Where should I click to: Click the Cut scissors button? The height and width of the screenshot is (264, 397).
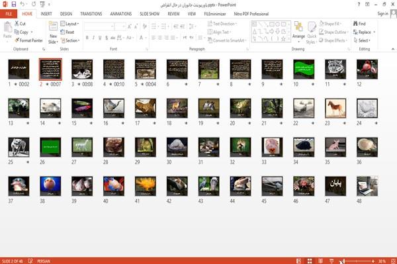[x=20, y=24]
